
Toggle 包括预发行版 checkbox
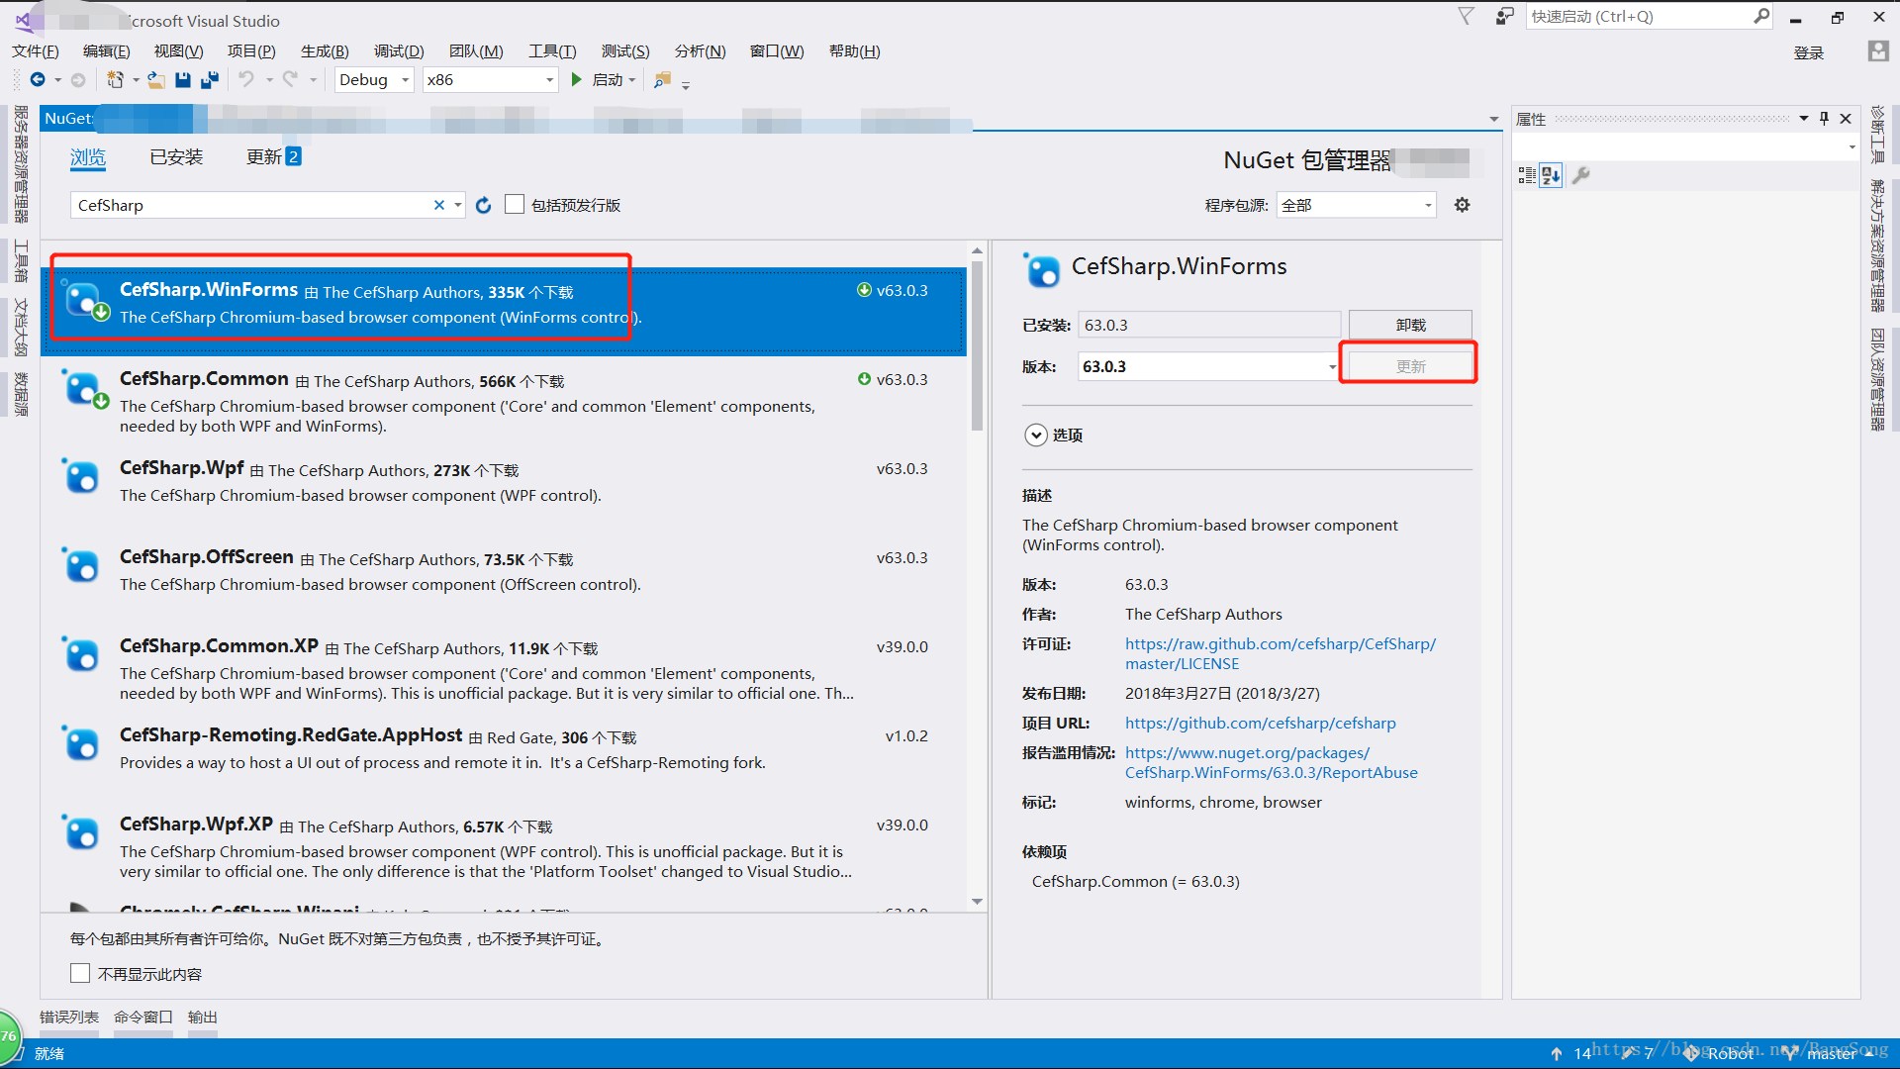tap(515, 205)
